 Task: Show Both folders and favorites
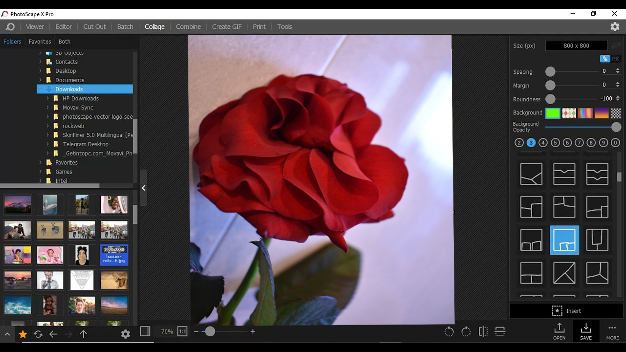click(x=65, y=42)
